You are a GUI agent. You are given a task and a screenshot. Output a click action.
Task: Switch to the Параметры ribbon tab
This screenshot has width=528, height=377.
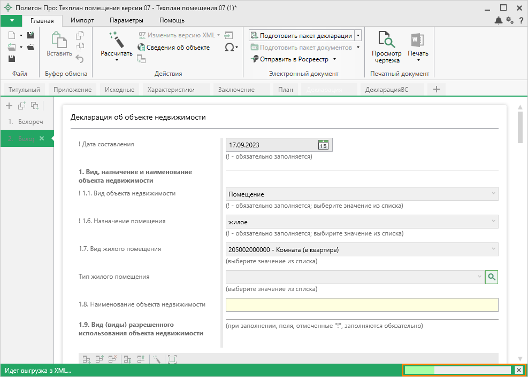coord(126,20)
